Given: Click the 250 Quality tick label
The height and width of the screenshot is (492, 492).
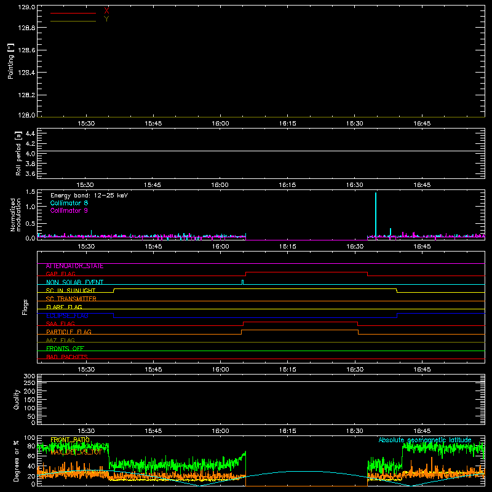Looking at the screenshot, I should (x=30, y=383).
